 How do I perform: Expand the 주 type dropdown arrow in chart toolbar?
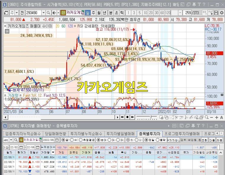[x=17, y=13]
